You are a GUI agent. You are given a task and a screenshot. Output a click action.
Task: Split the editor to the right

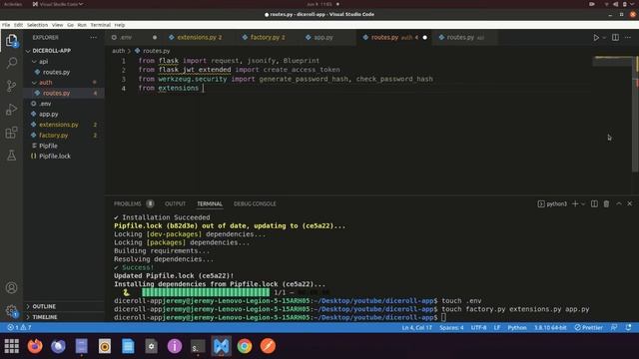[615, 38]
